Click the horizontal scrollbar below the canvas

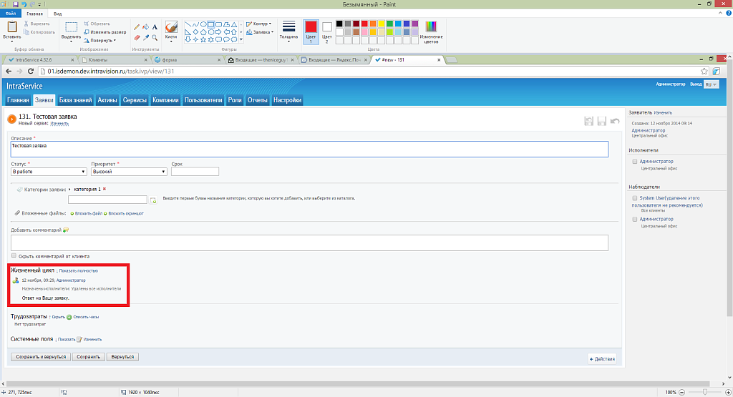pos(358,384)
